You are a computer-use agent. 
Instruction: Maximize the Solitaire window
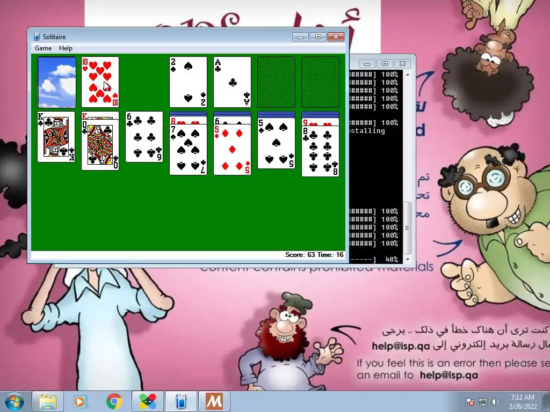click(318, 37)
